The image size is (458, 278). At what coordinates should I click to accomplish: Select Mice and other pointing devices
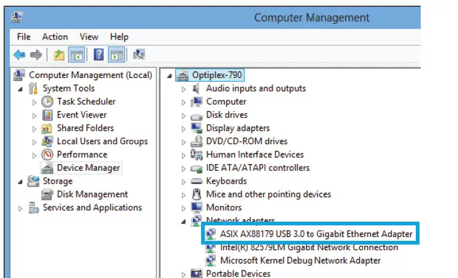pyautogui.click(x=269, y=194)
